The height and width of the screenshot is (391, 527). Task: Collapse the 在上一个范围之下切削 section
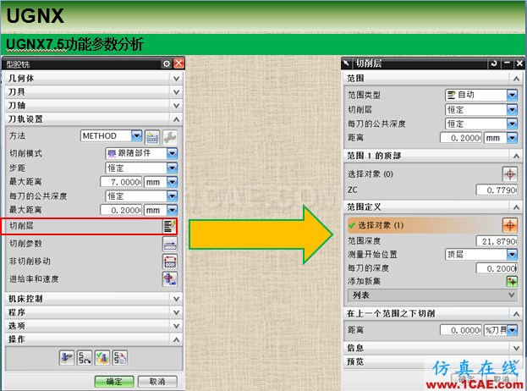pyautogui.click(x=516, y=314)
